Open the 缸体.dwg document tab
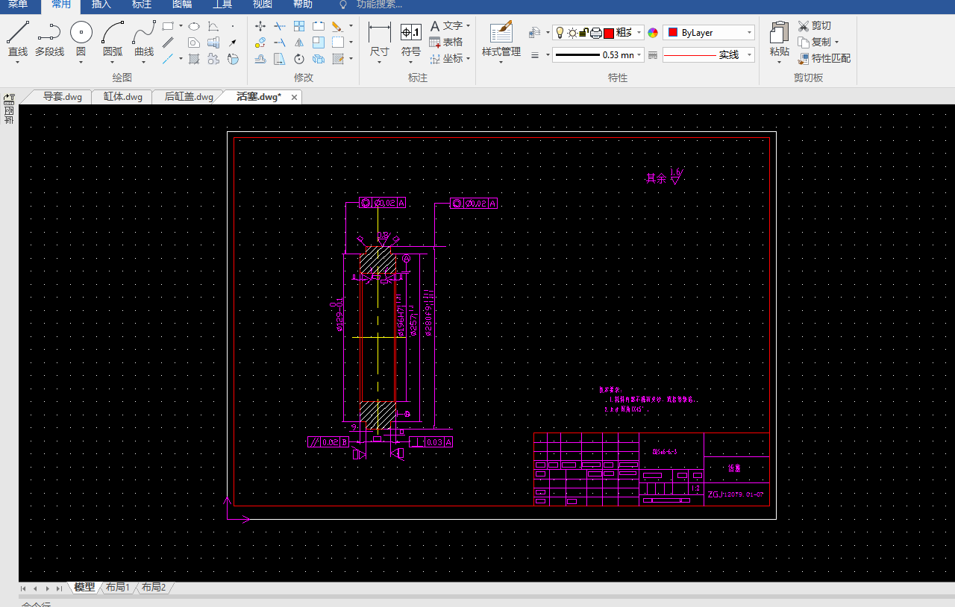 pyautogui.click(x=122, y=97)
